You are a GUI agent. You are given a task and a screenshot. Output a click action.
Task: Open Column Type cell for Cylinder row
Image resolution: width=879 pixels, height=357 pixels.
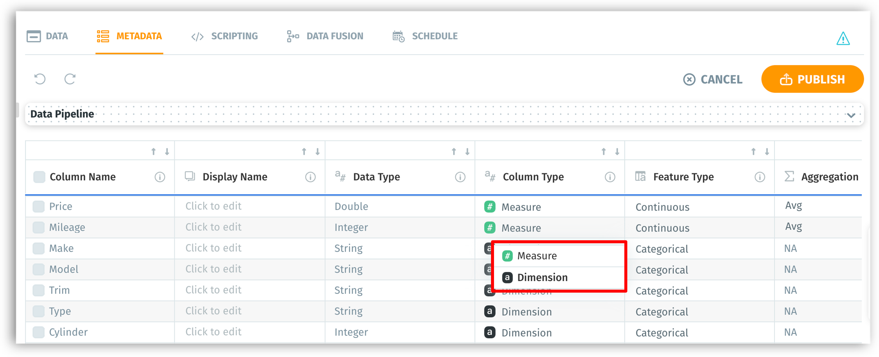(526, 333)
